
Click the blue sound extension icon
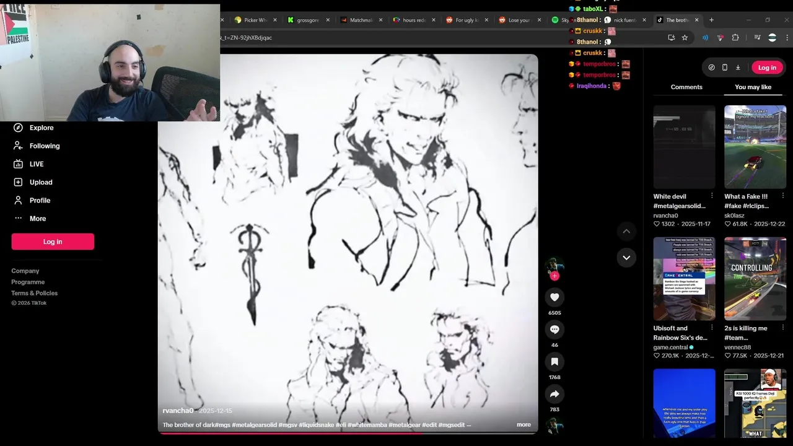[705, 38]
